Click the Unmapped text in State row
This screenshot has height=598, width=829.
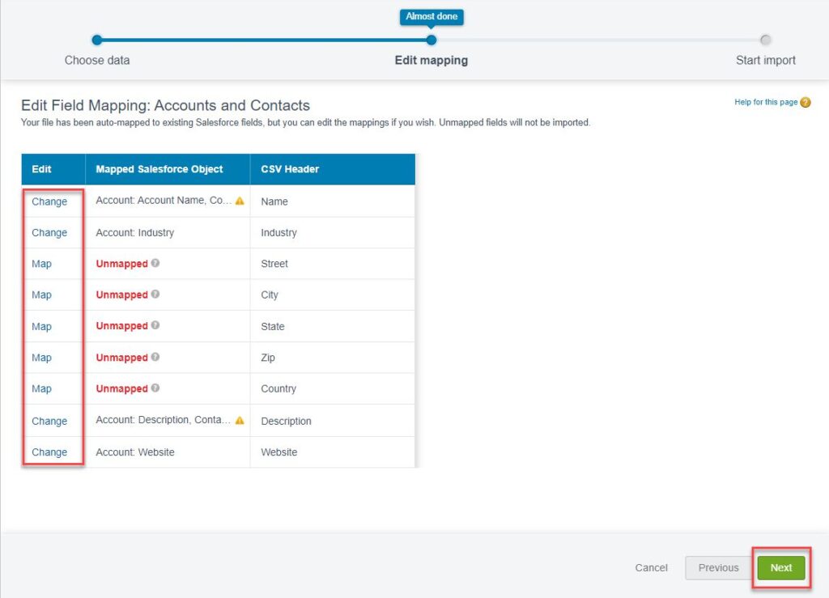click(x=121, y=326)
